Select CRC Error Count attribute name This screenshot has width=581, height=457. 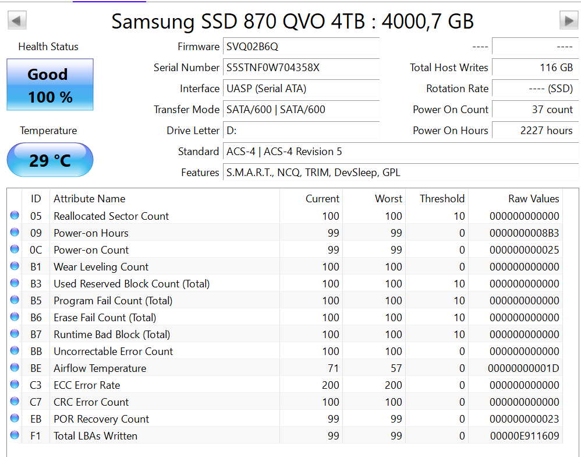tap(91, 402)
